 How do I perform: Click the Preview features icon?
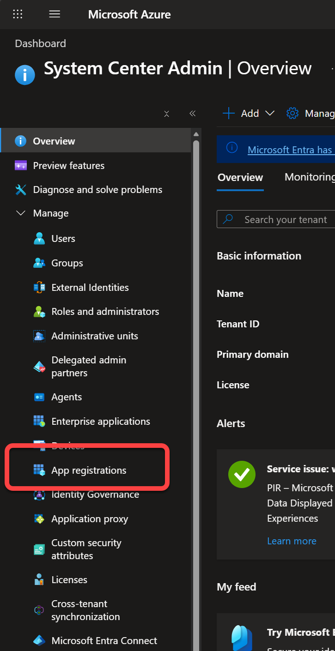[21, 165]
